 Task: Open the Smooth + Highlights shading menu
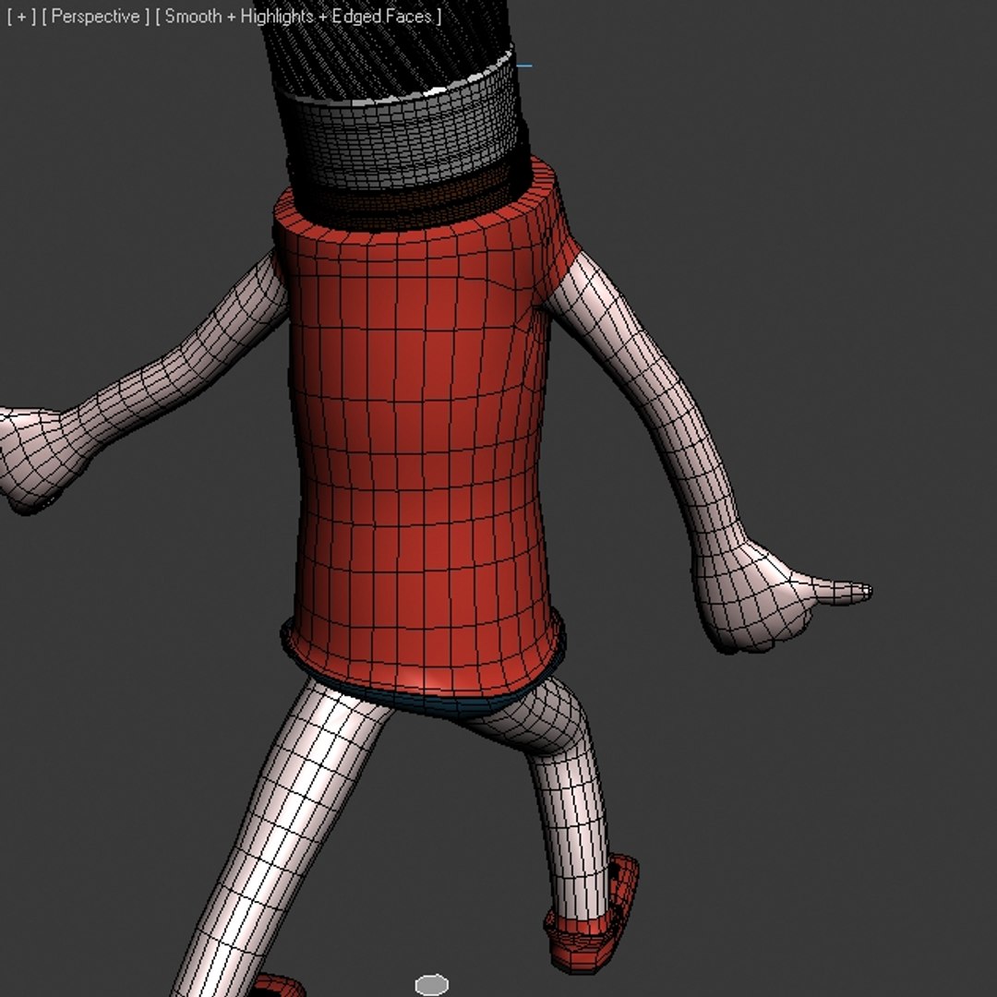[x=298, y=17]
